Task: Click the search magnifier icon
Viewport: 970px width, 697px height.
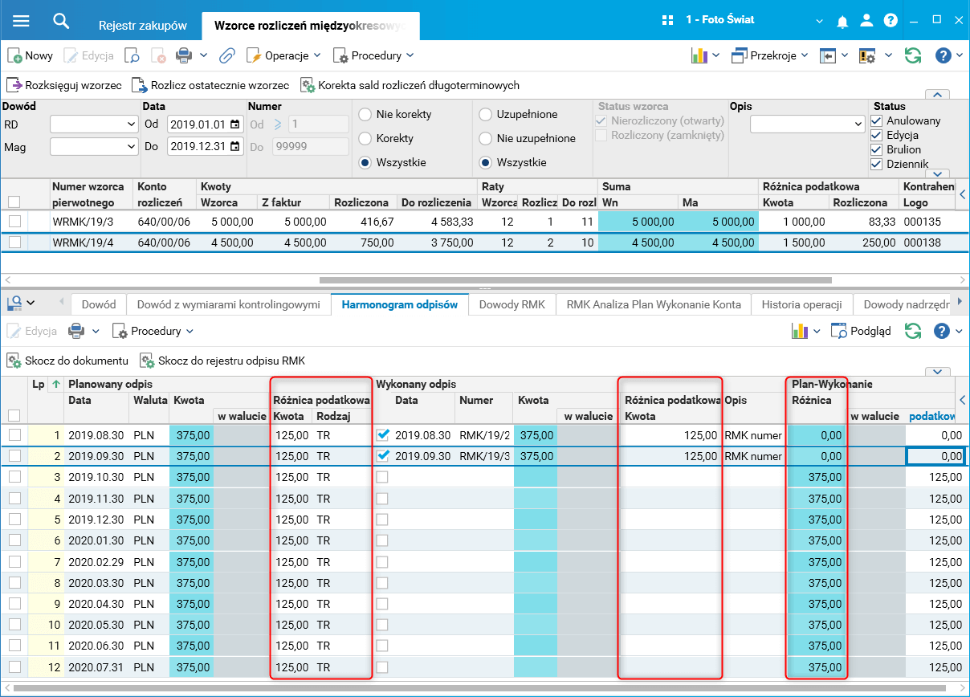Action: [61, 21]
